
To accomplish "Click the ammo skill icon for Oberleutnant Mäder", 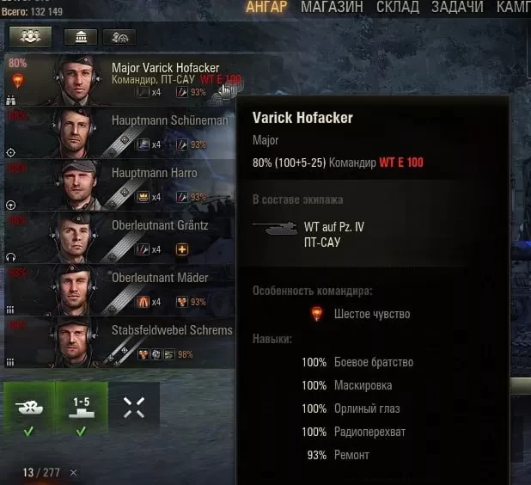I will coord(143,302).
